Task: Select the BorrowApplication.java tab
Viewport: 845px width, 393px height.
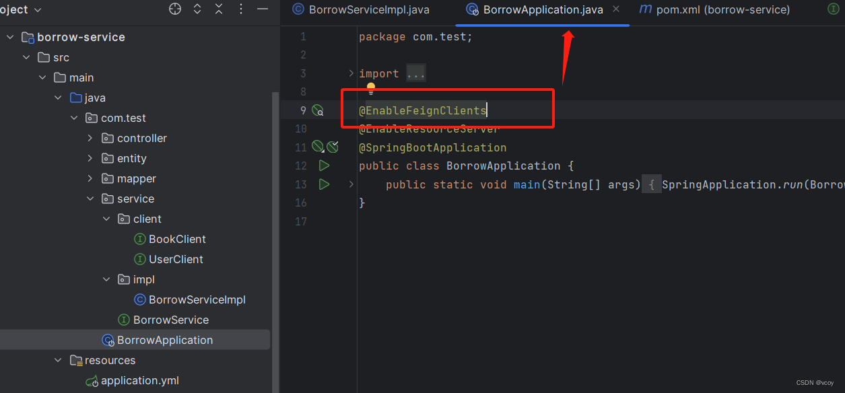Action: click(543, 9)
